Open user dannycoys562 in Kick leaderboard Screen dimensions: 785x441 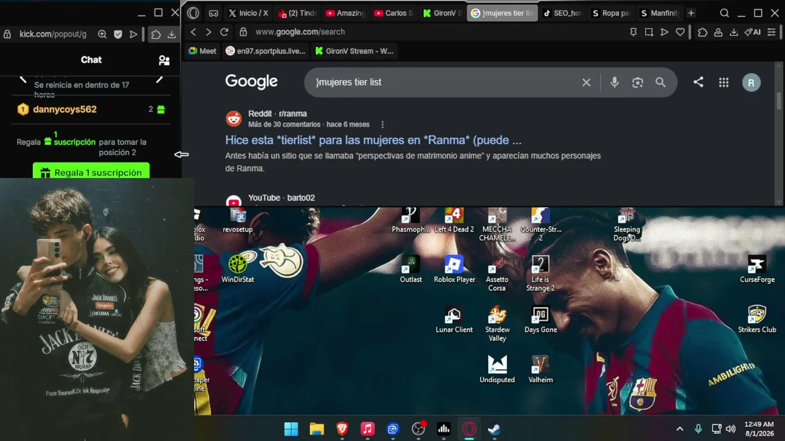click(65, 110)
